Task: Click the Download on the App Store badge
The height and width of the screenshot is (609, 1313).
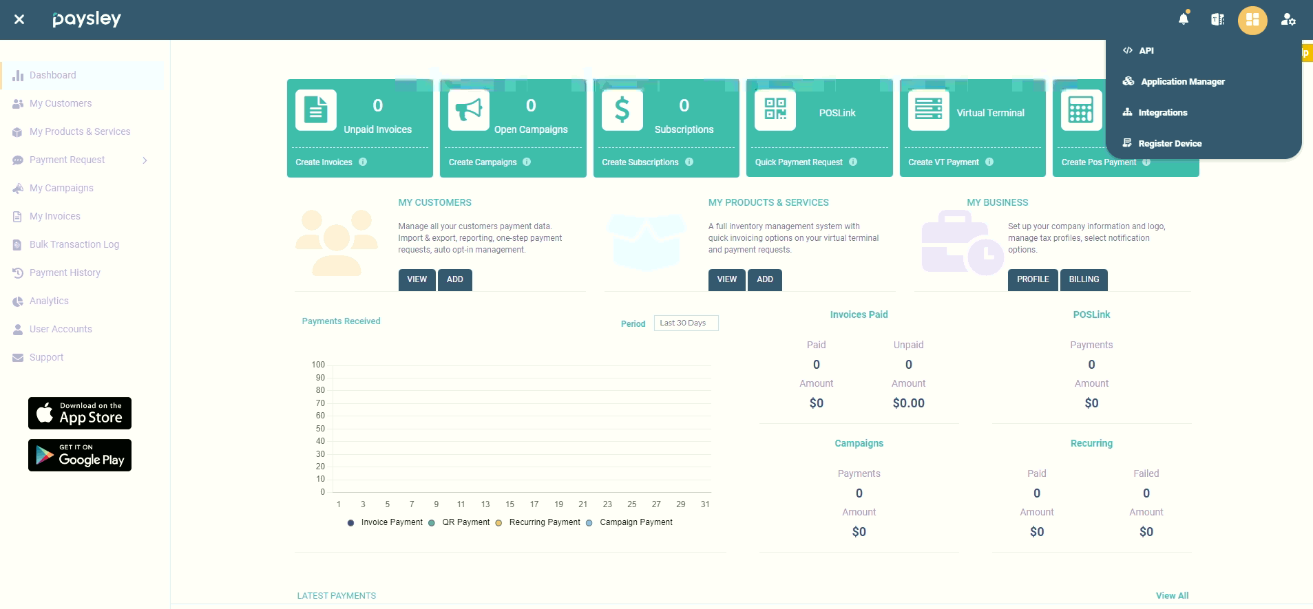Action: click(x=80, y=414)
